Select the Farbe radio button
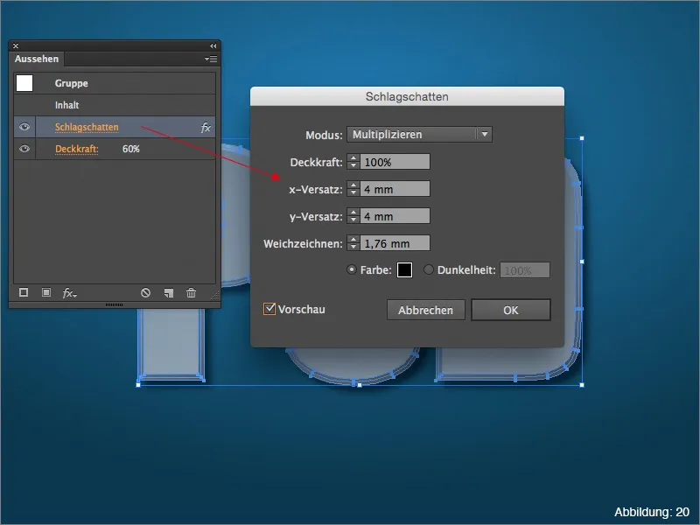Image resolution: width=700 pixels, height=525 pixels. [352, 269]
